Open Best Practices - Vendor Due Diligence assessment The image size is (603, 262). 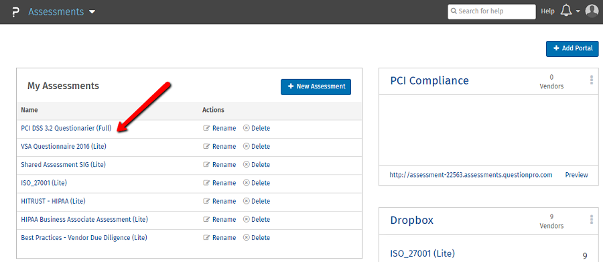[84, 238]
